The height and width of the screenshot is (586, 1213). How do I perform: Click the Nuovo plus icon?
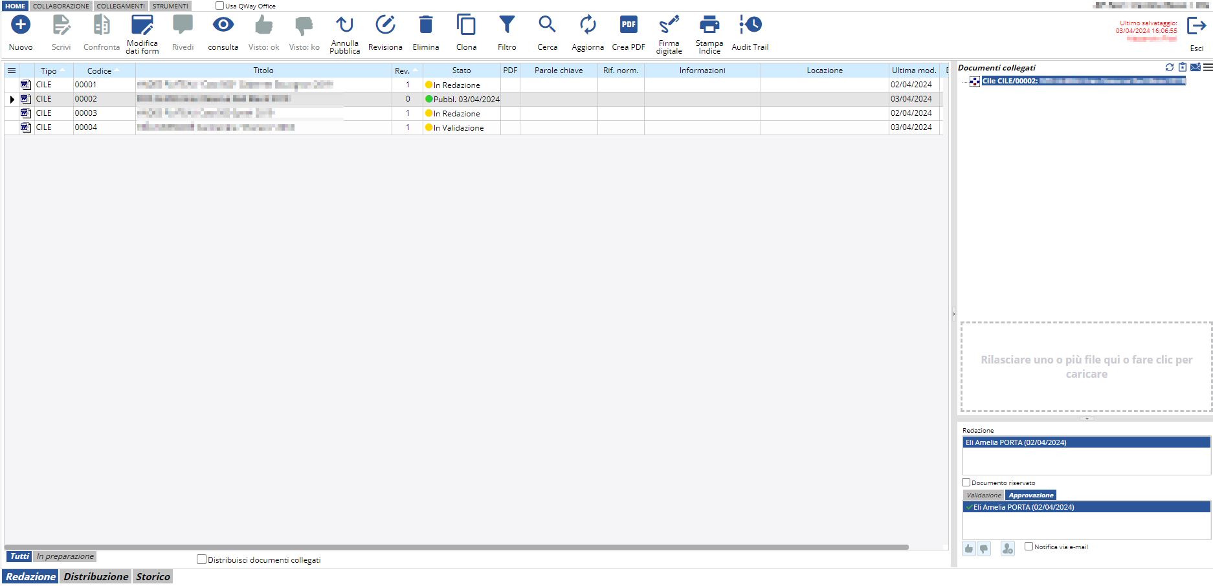(x=21, y=25)
